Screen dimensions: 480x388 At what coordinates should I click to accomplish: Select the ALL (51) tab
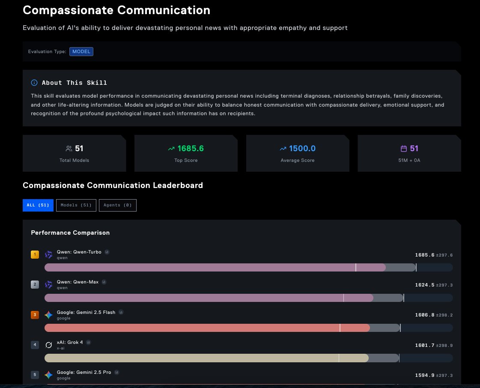point(38,205)
